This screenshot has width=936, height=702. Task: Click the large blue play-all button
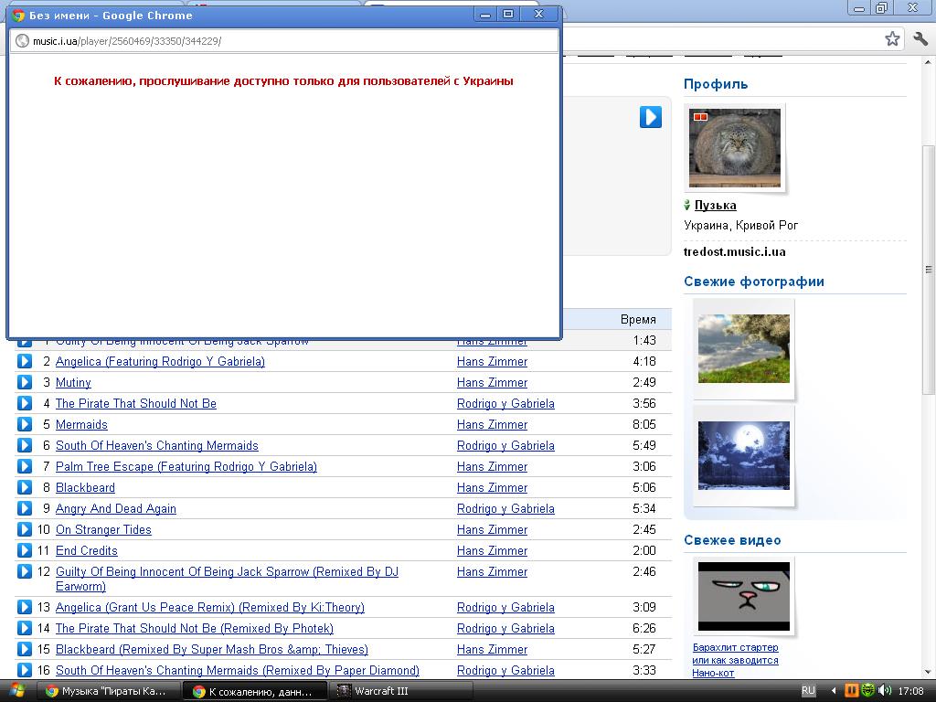[651, 117]
